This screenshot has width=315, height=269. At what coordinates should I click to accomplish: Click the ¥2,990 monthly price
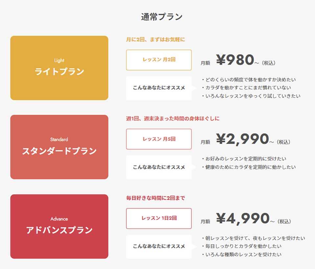242,139
